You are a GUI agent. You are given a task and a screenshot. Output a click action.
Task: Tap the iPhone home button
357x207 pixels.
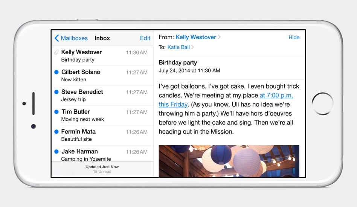pos(323,103)
